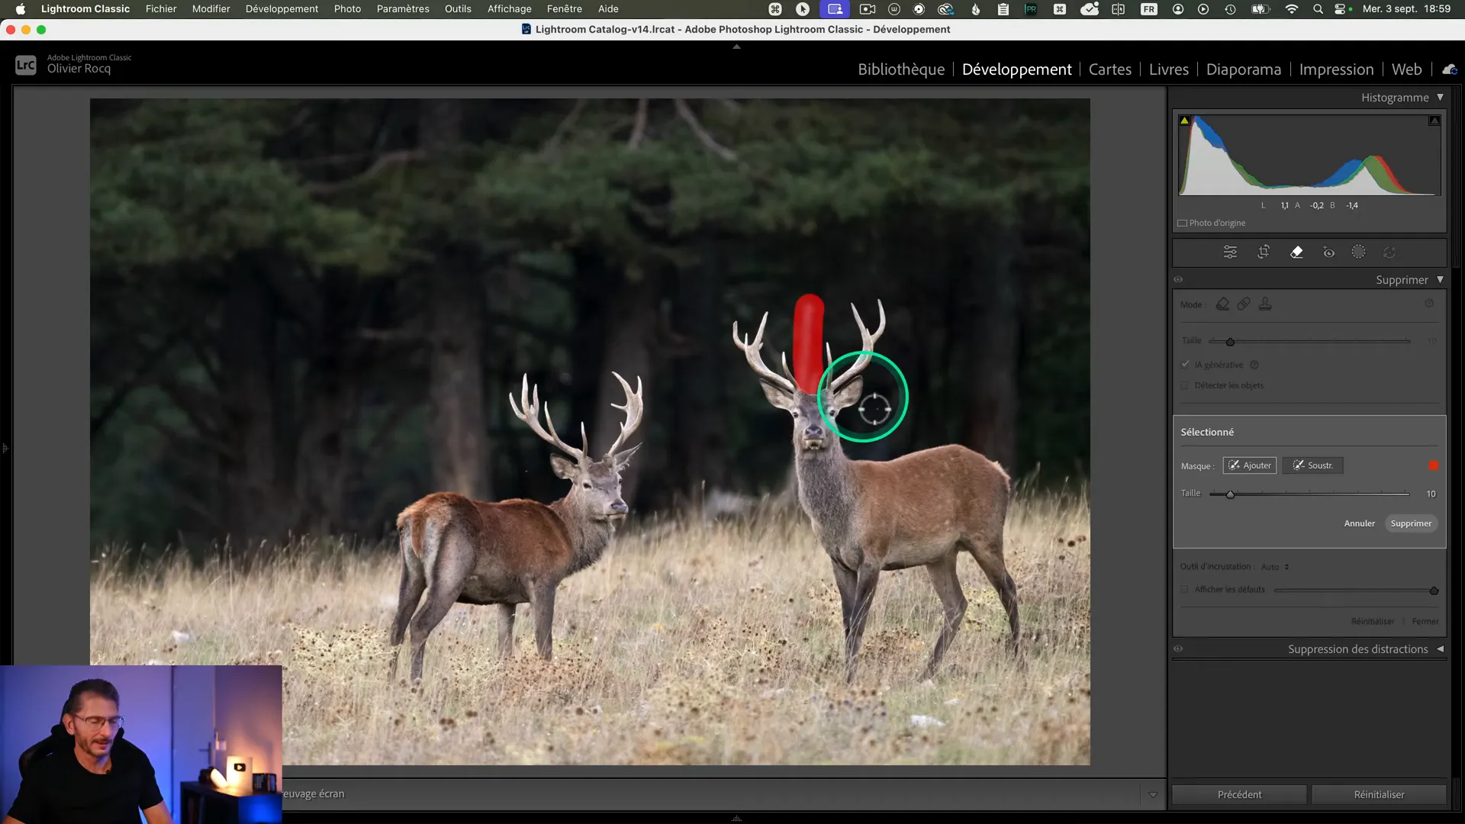The height and width of the screenshot is (824, 1465).
Task: Toggle the IA générative checkbox
Action: 1185,365
